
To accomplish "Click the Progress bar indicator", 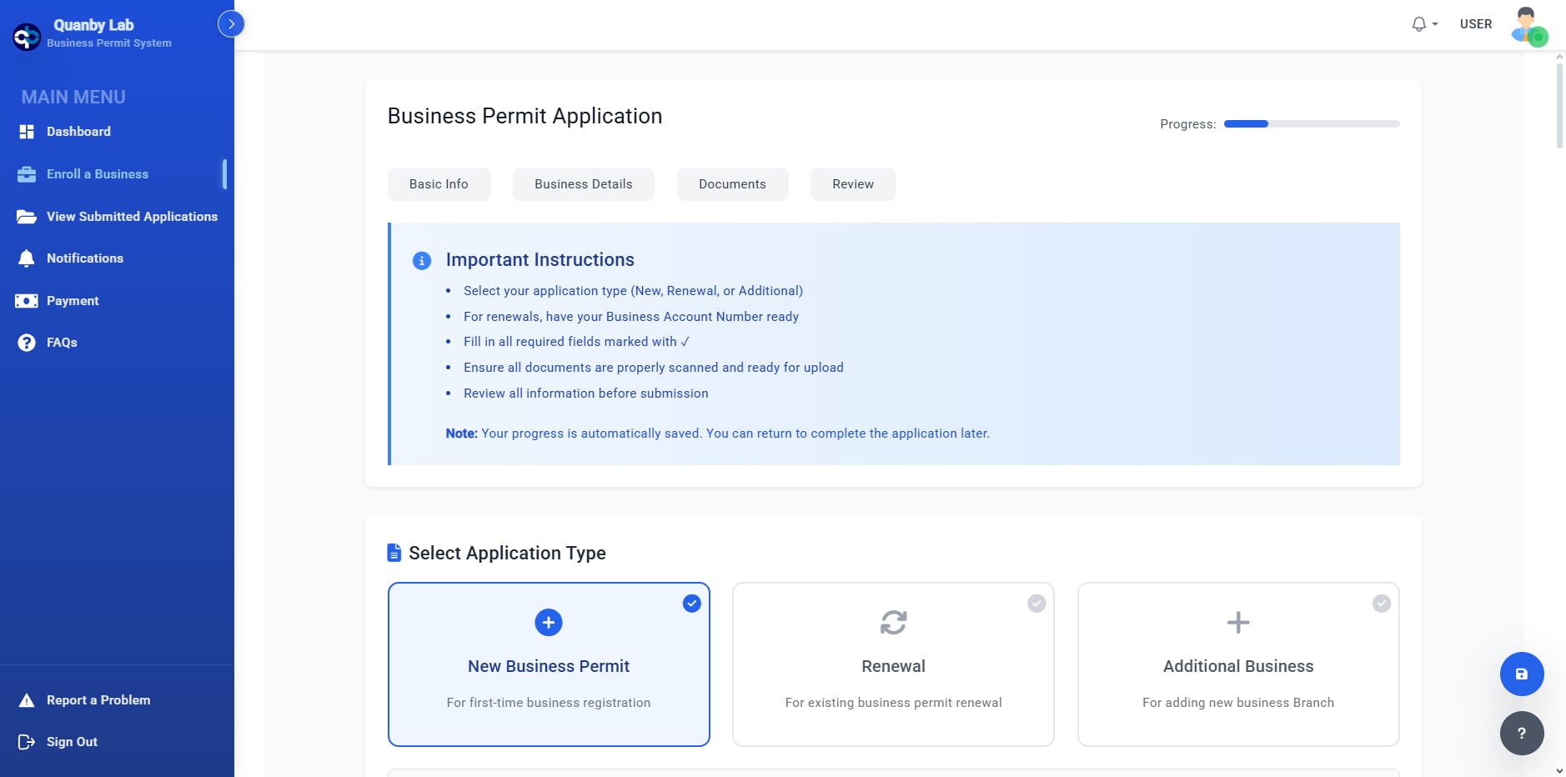I will (1312, 123).
